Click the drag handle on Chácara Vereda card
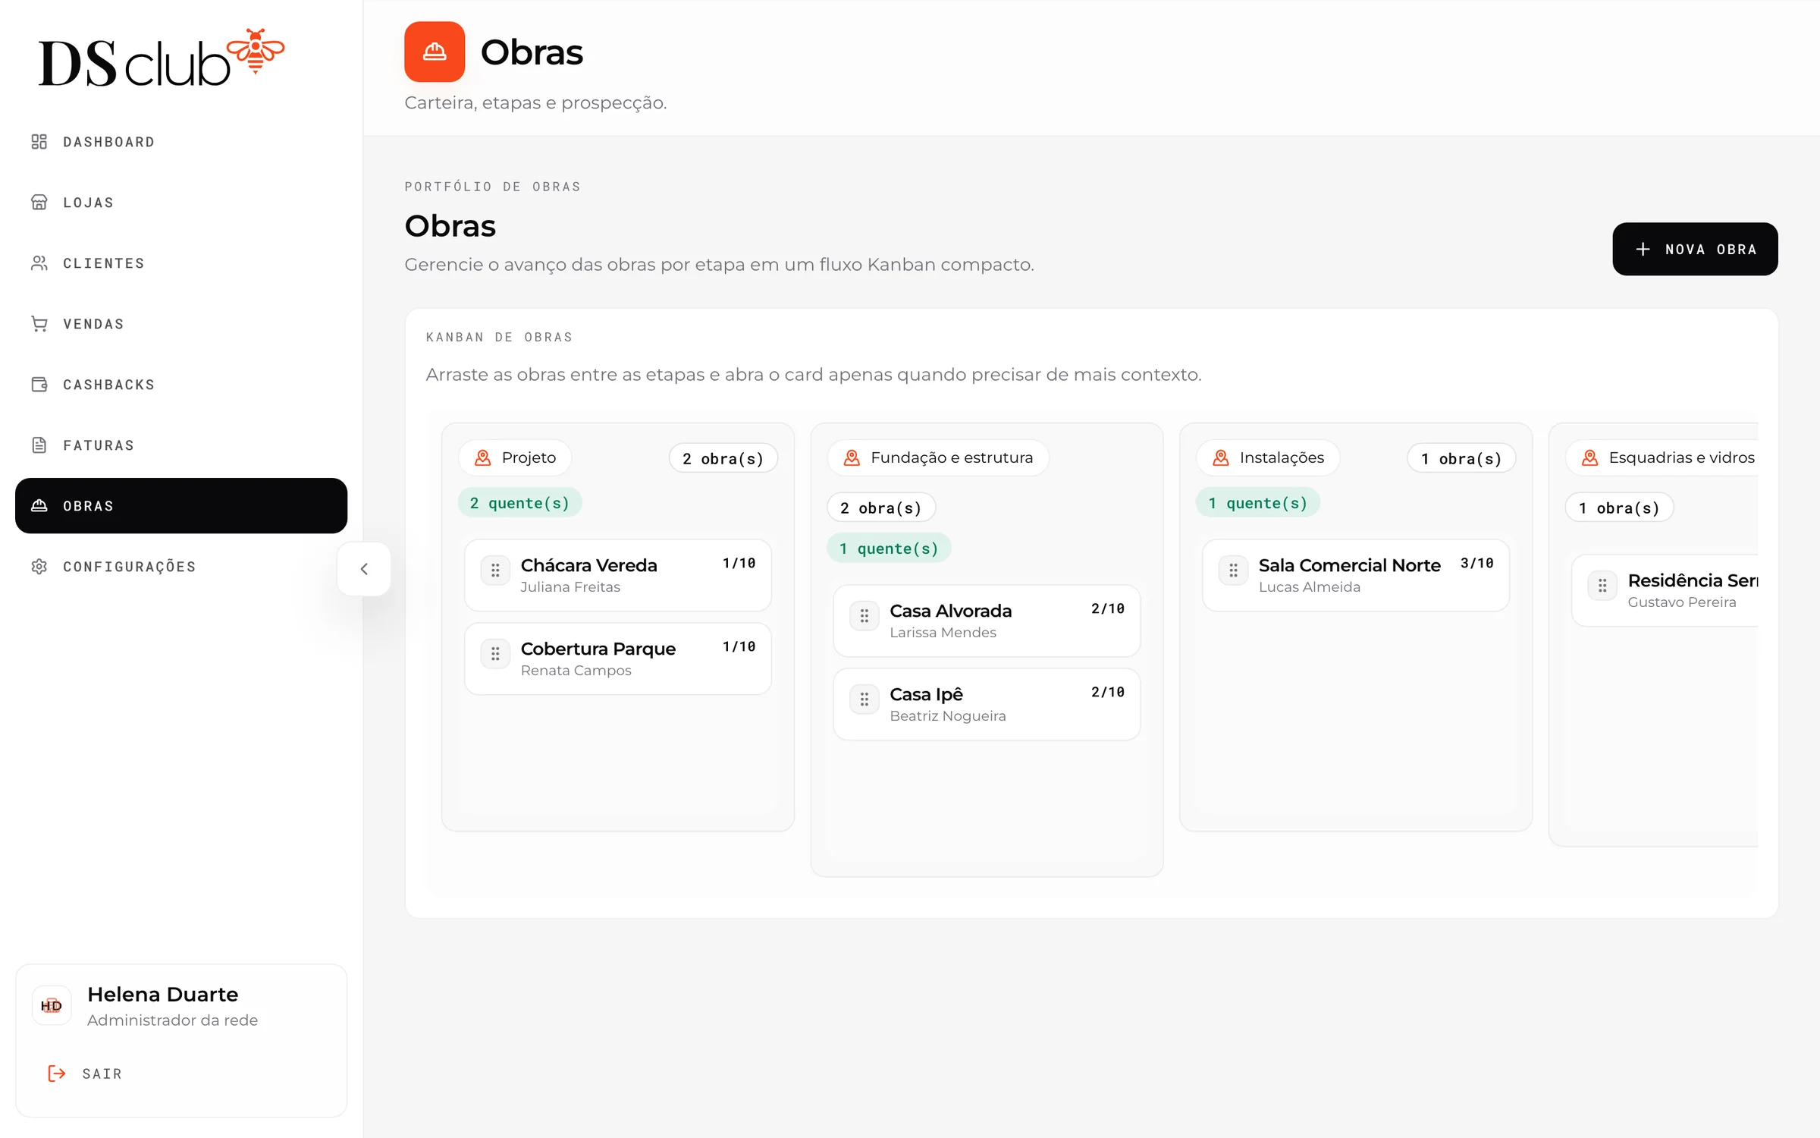The height and width of the screenshot is (1138, 1820). coord(495,571)
